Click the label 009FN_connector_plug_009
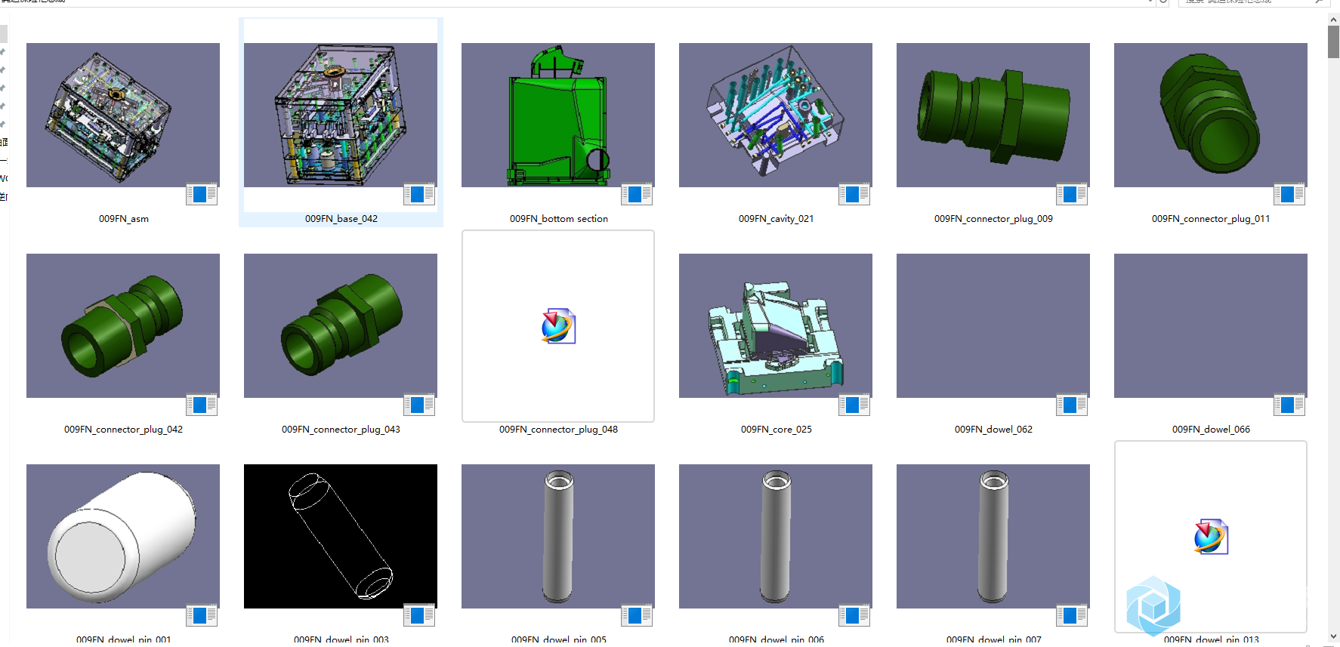 pyautogui.click(x=993, y=219)
